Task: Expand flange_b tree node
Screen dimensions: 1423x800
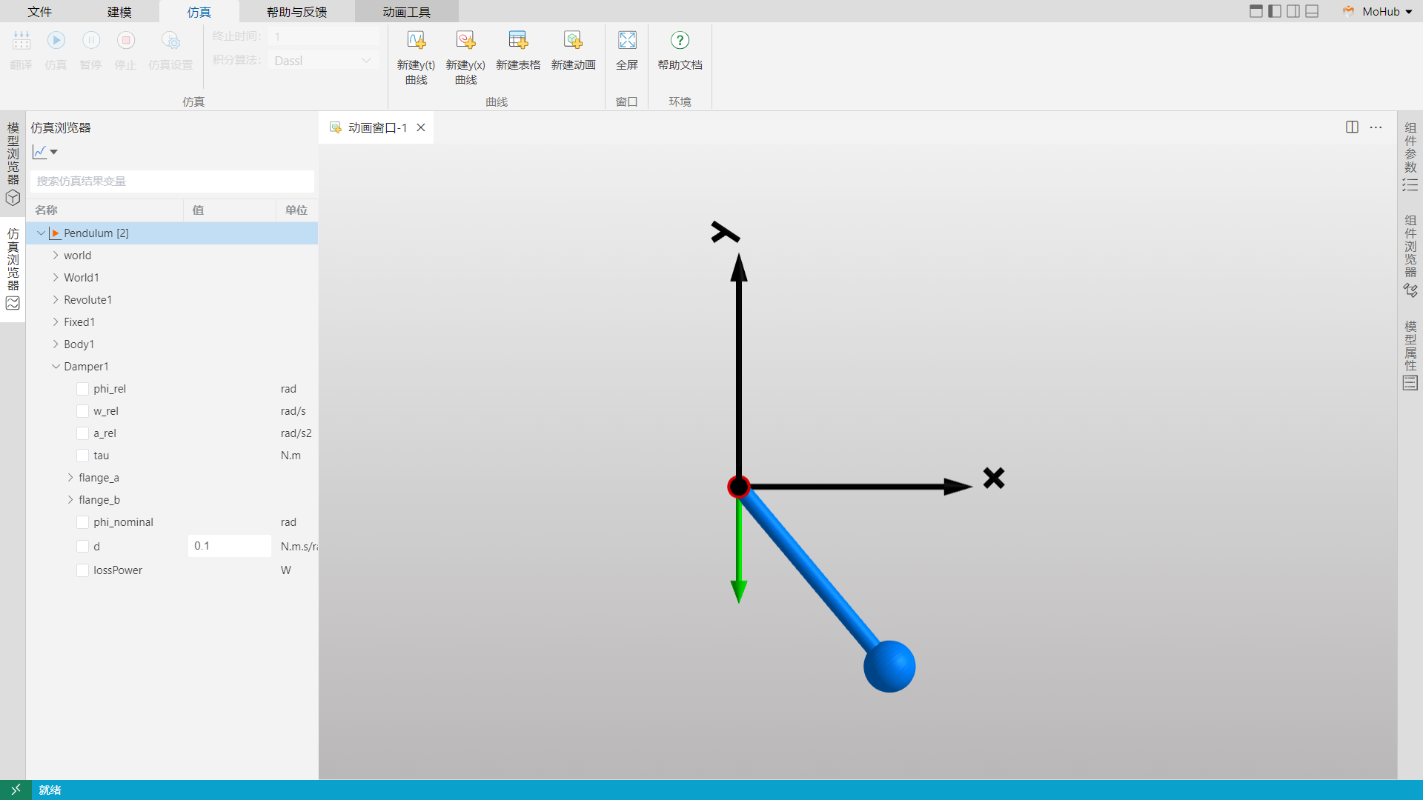Action: coord(70,500)
